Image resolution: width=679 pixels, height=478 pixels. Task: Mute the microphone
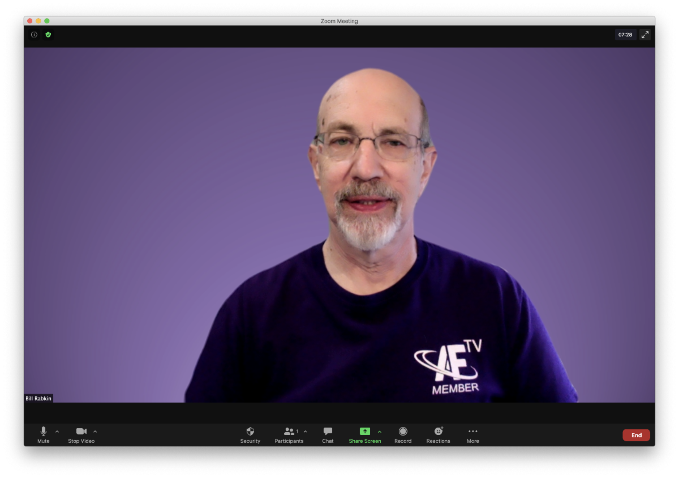(x=44, y=435)
